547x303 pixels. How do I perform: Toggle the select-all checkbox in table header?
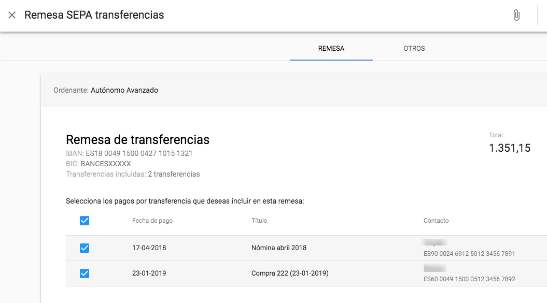(x=85, y=221)
